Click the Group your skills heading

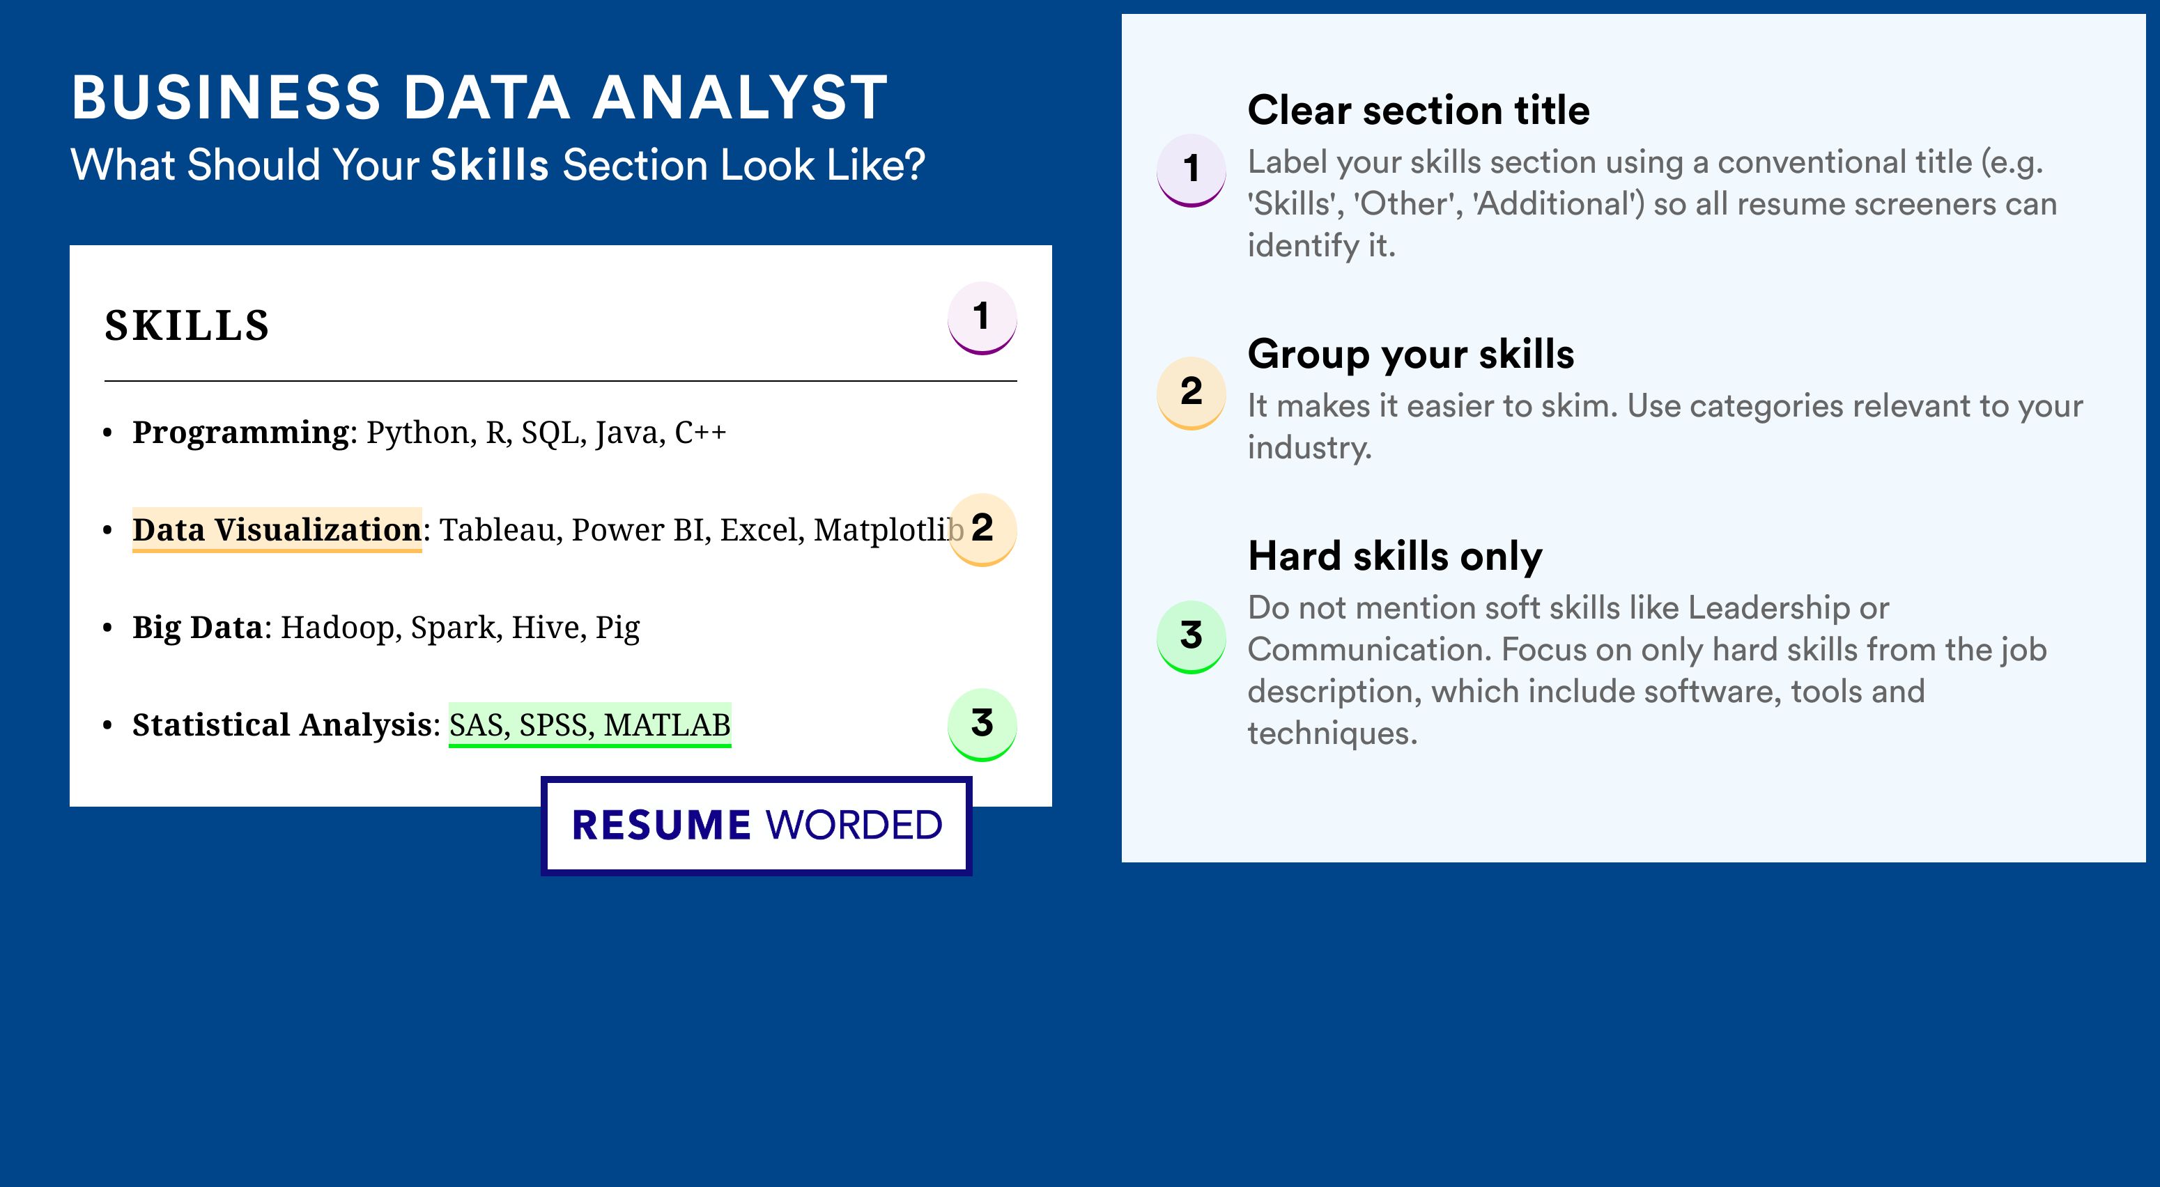point(1410,354)
